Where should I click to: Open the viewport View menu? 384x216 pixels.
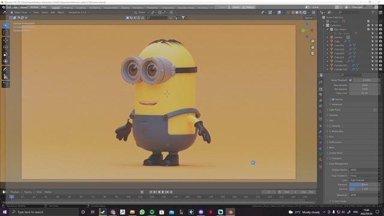coord(36,12)
